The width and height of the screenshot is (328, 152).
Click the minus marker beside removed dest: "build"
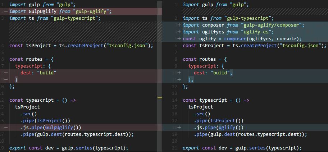click(x=6, y=73)
